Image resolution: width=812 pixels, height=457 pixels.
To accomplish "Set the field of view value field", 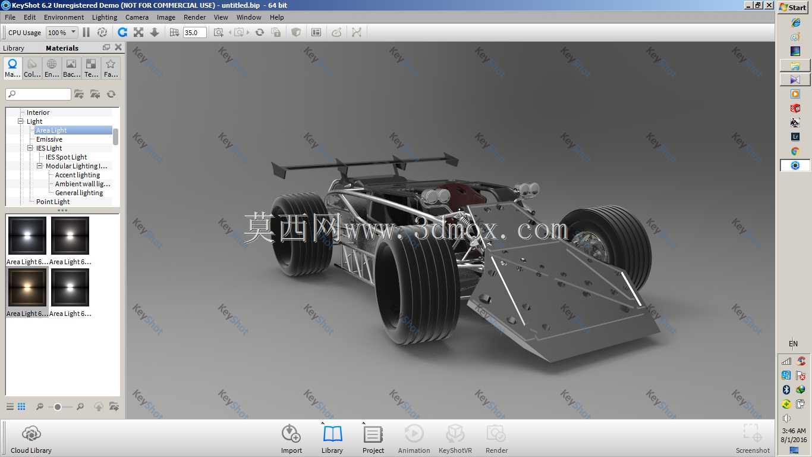I will 194,33.
